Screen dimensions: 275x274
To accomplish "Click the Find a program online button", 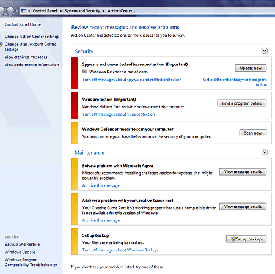I will point(241,103).
